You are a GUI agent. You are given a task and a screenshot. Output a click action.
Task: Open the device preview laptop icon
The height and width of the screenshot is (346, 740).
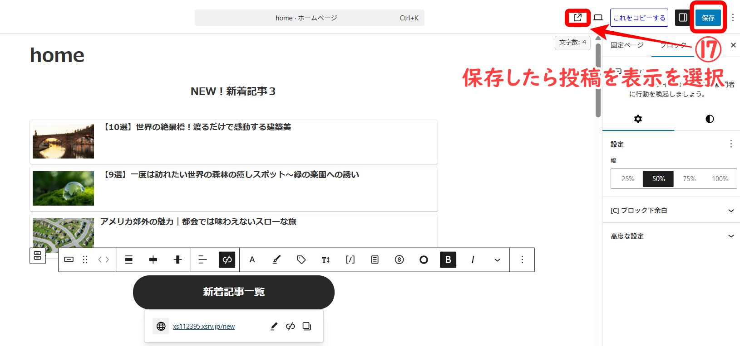pos(598,18)
